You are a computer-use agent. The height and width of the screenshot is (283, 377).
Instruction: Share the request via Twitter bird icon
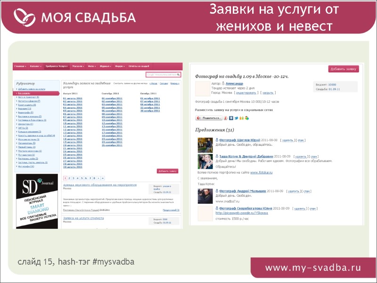point(236,118)
